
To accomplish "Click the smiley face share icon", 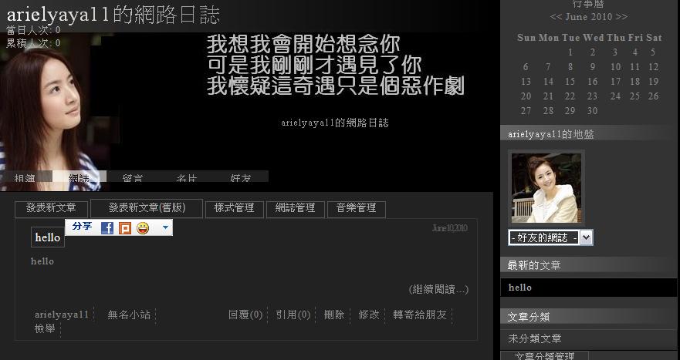I will pyautogui.click(x=143, y=228).
